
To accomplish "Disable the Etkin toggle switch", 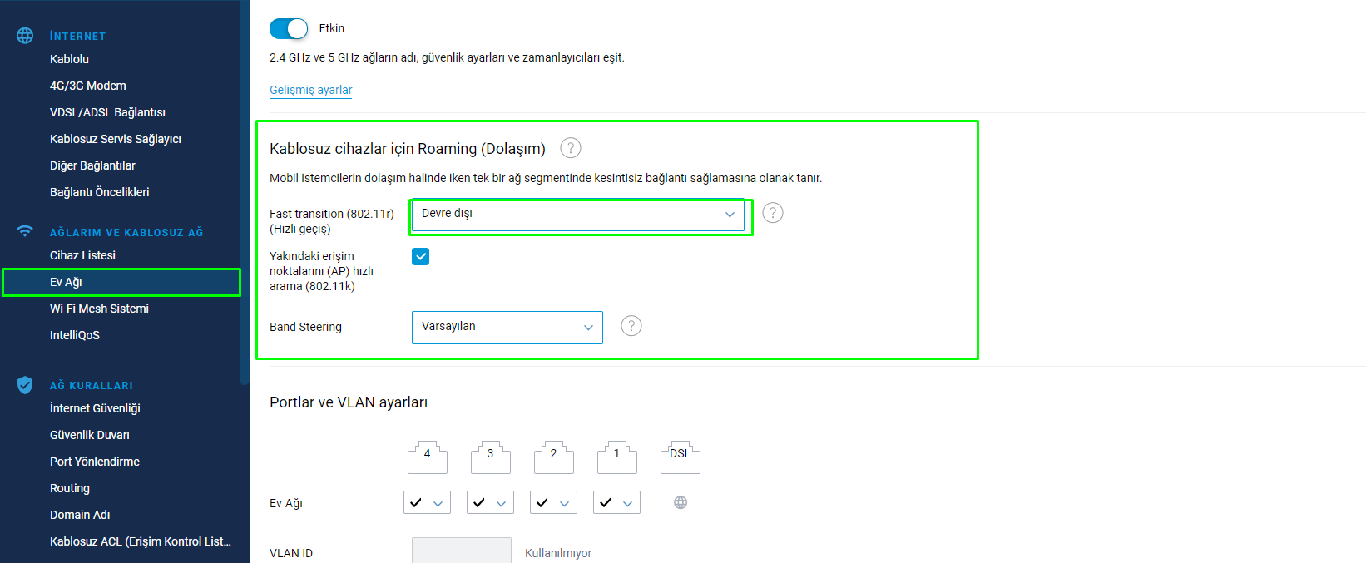I will tap(289, 28).
